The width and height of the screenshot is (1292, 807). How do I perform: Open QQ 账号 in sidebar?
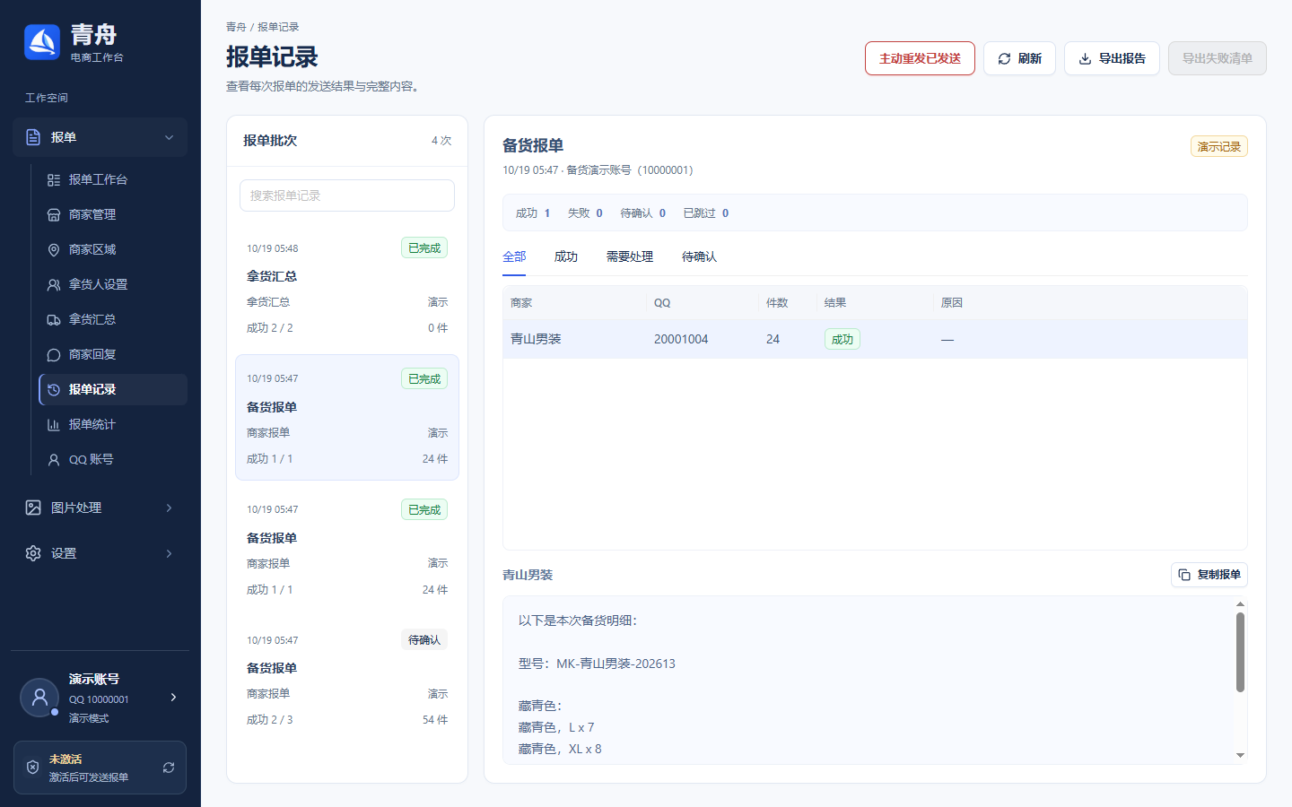(x=113, y=459)
